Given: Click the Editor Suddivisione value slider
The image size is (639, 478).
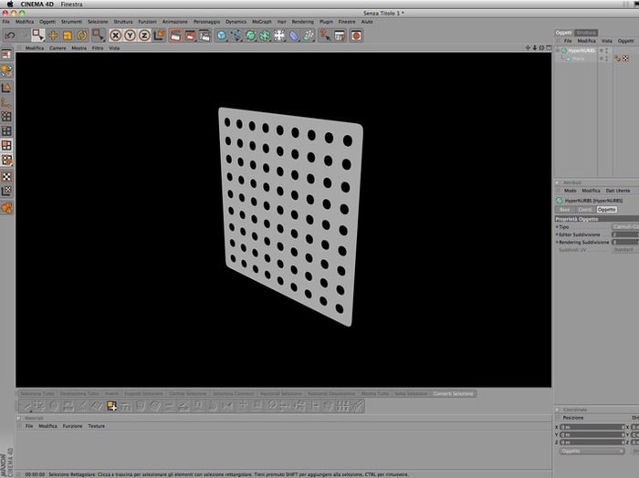Looking at the screenshot, I should point(625,234).
